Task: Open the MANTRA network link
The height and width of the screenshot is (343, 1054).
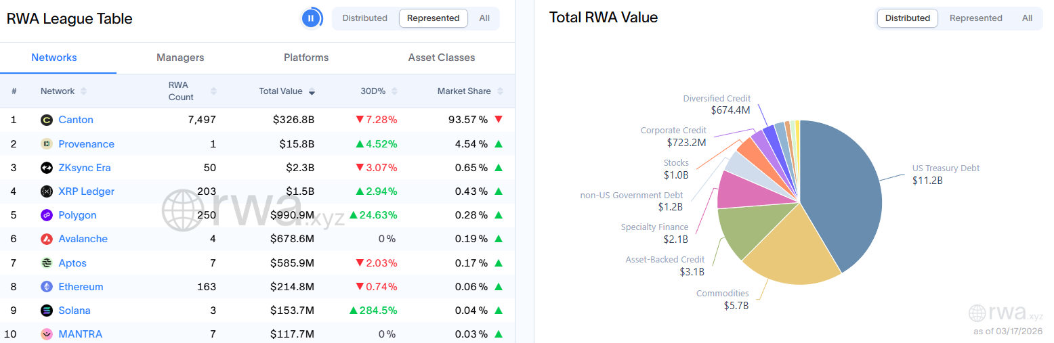Action: pos(81,334)
